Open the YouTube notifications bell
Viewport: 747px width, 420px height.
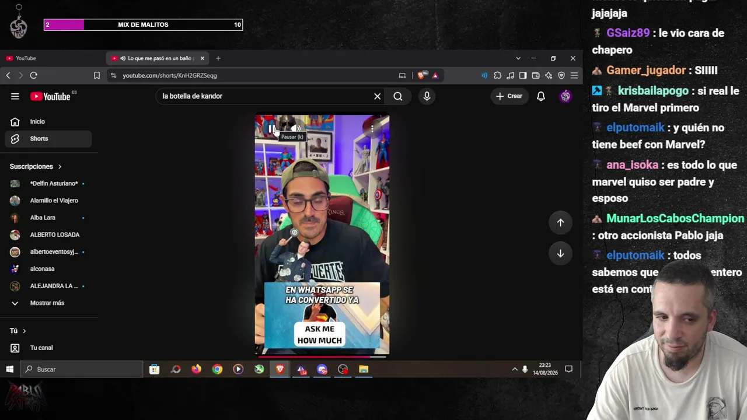click(x=541, y=96)
